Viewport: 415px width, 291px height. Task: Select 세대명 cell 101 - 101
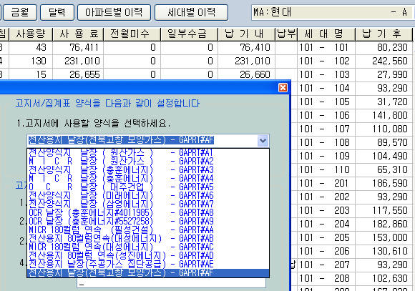(x=326, y=48)
